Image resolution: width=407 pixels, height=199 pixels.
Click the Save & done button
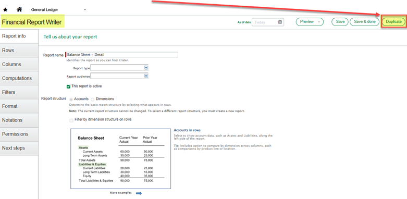(365, 22)
